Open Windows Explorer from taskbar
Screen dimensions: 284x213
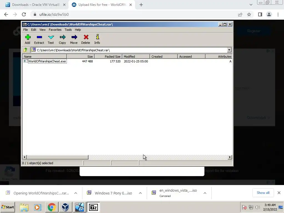(x=24, y=207)
